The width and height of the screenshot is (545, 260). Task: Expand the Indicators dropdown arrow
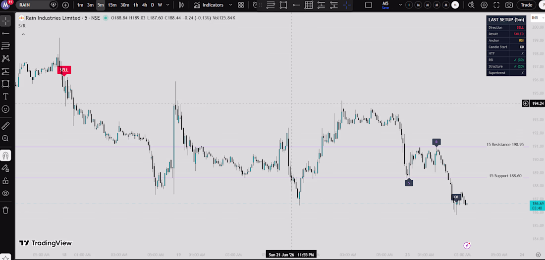coord(230,5)
